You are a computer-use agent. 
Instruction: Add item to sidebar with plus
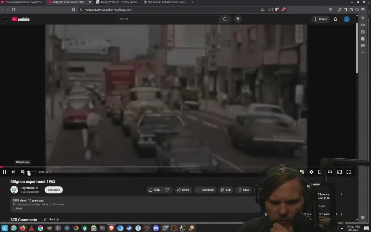[363, 53]
